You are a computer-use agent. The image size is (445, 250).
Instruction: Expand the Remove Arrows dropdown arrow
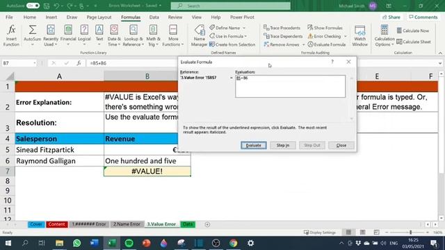pyautogui.click(x=303, y=44)
